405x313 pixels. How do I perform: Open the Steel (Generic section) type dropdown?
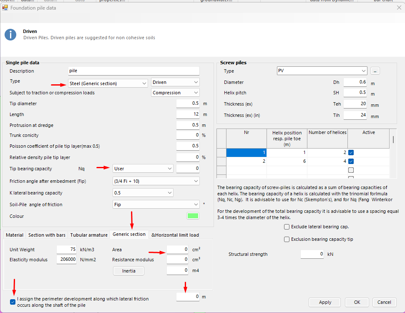[108, 83]
